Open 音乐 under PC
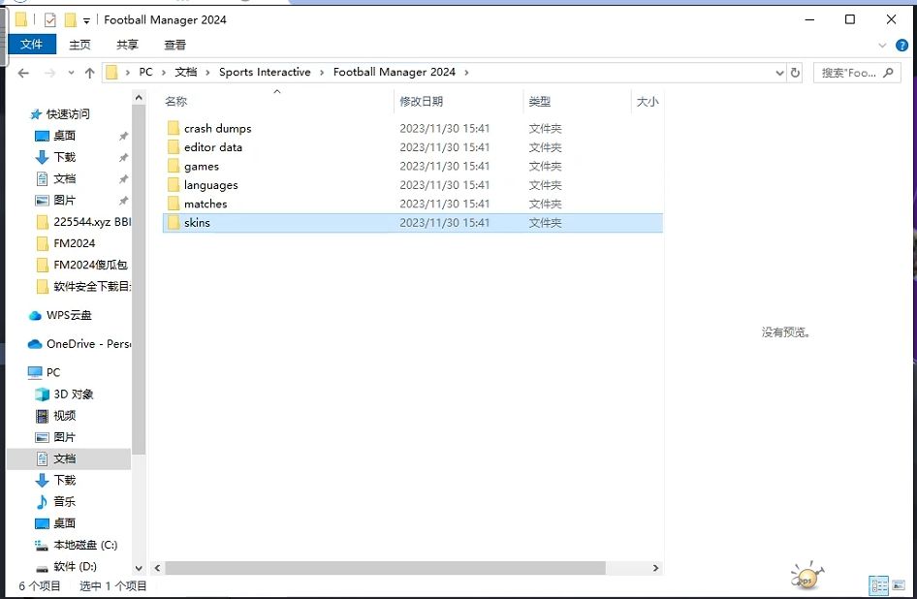Viewport: 917px width, 599px height. [x=64, y=502]
